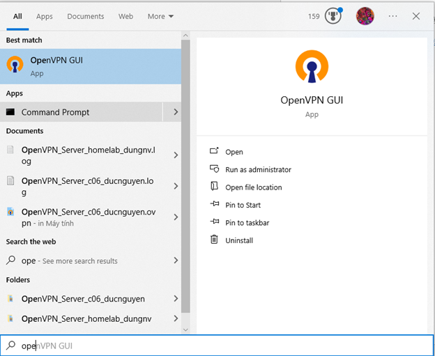
Task: Click the Command Prompt icon
Action: [x=10, y=112]
